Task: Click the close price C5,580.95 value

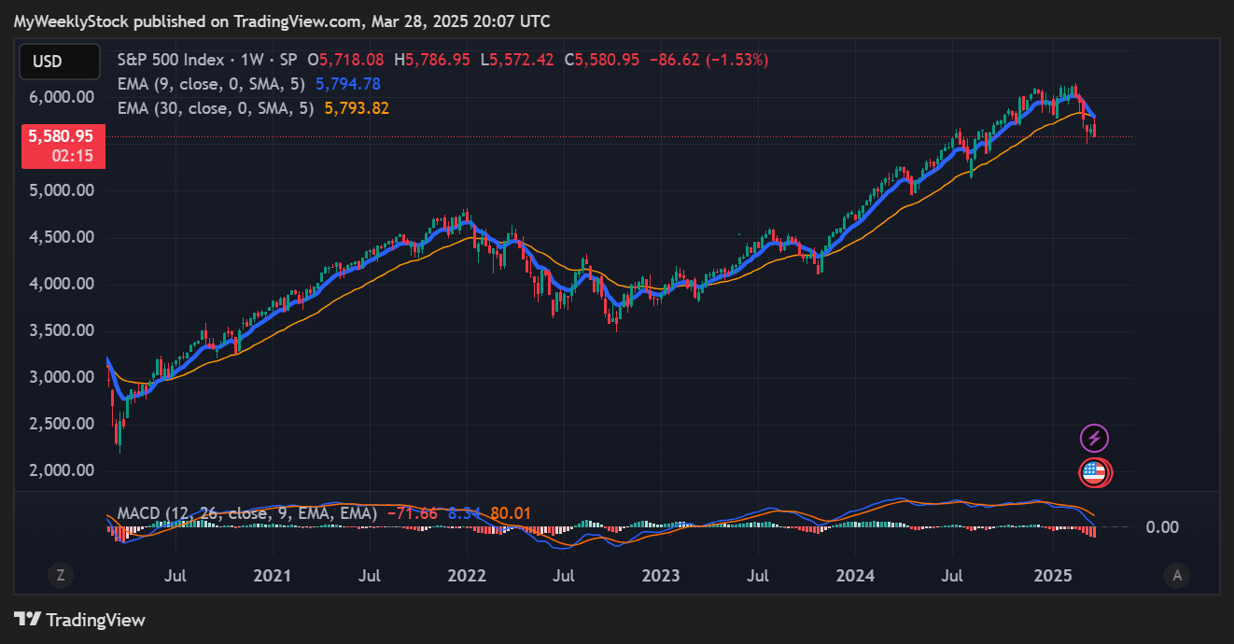Action: (602, 60)
